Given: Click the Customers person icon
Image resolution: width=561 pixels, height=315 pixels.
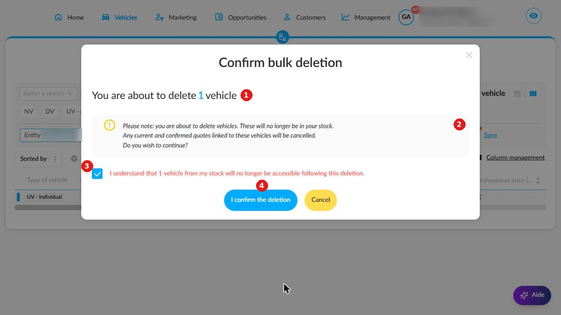Looking at the screenshot, I should pyautogui.click(x=287, y=17).
